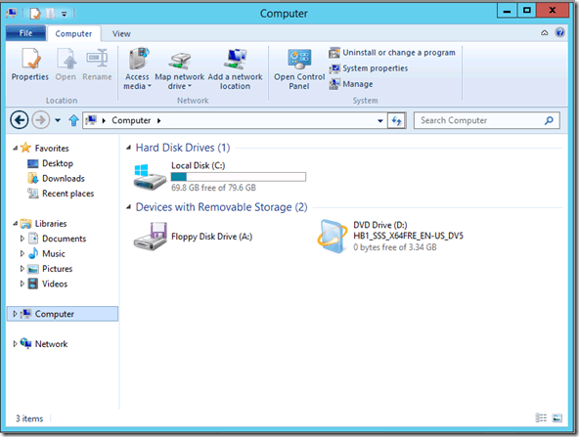579x437 pixels.
Task: Expand the Documents library node
Action: [x=22, y=239]
